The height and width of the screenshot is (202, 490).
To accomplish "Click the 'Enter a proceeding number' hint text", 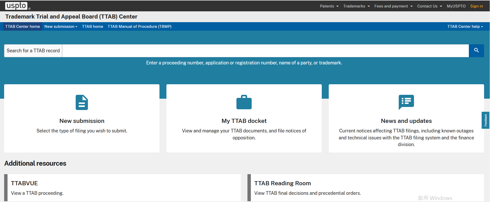I will point(244,63).
